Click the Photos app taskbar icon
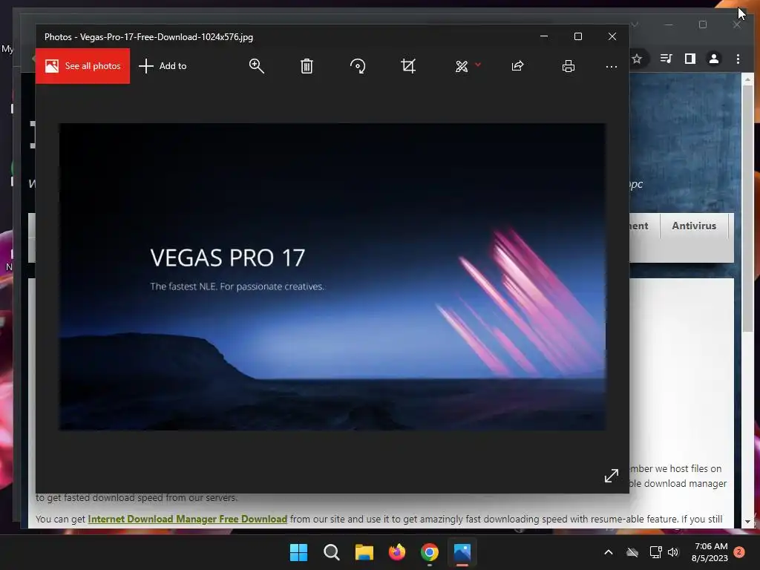 [462, 552]
